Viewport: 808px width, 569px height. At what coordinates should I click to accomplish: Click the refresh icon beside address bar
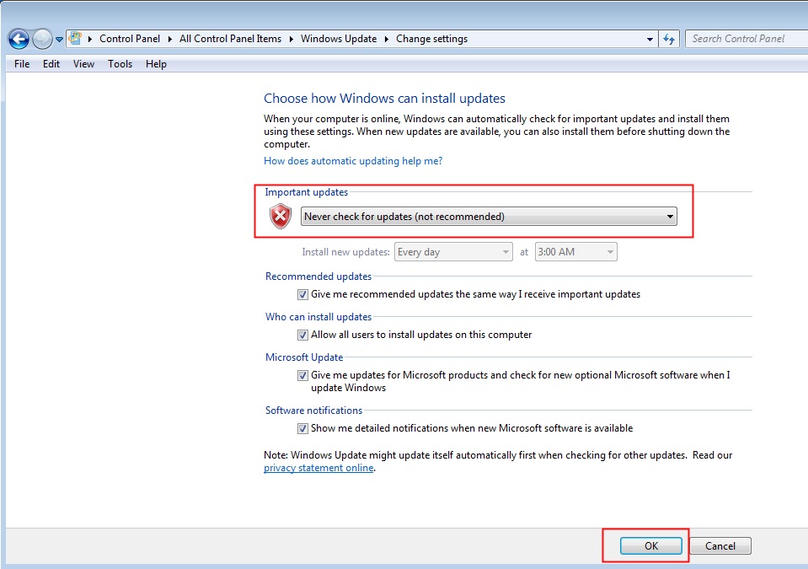669,39
